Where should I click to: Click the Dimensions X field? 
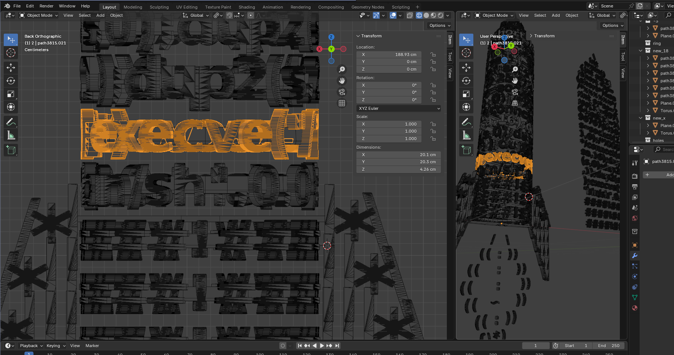coord(399,155)
